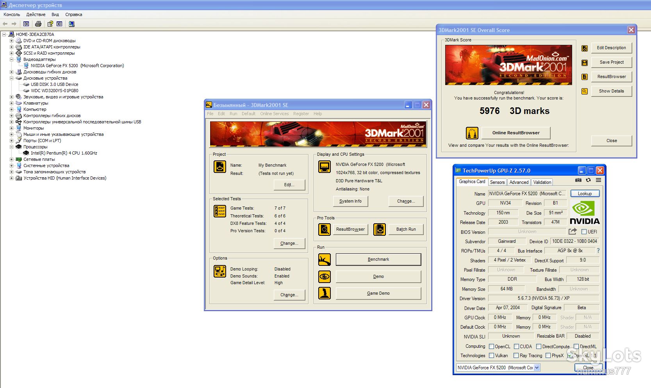
Task: Click the BIOS Version share/export icon in GPU-Z
Action: (x=573, y=231)
